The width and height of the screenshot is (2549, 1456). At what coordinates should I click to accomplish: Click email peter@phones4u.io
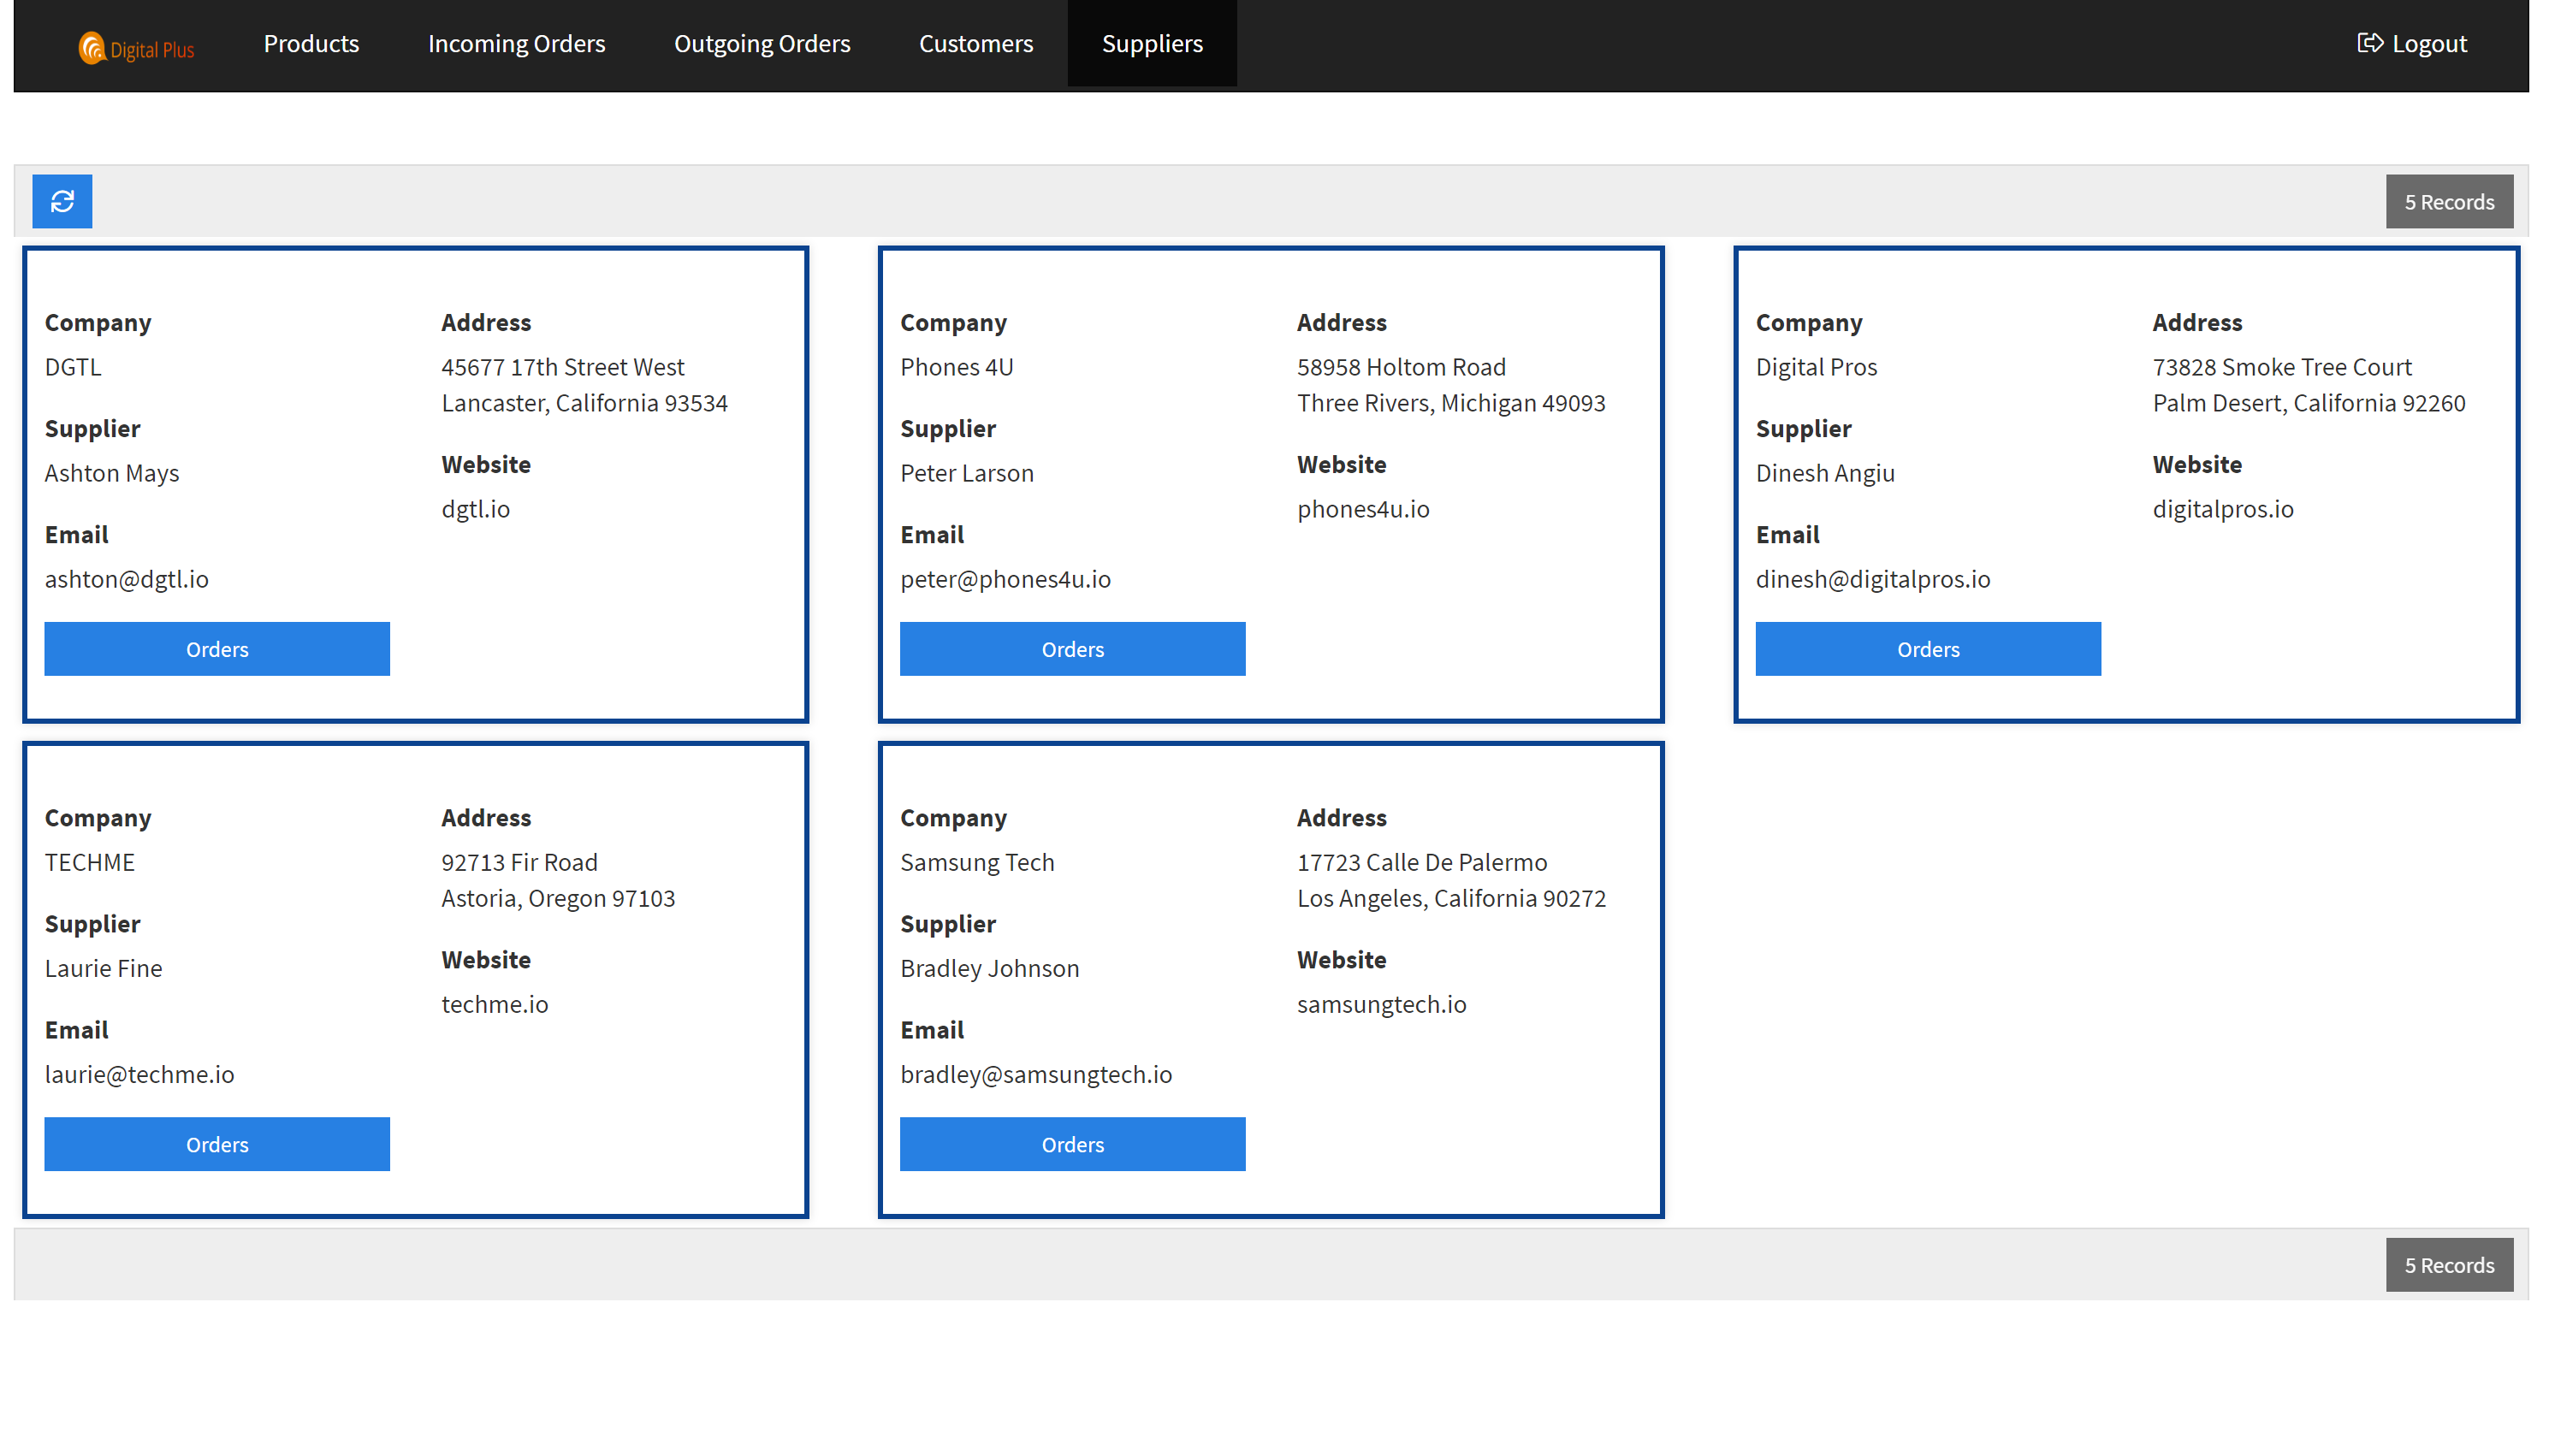(1005, 579)
